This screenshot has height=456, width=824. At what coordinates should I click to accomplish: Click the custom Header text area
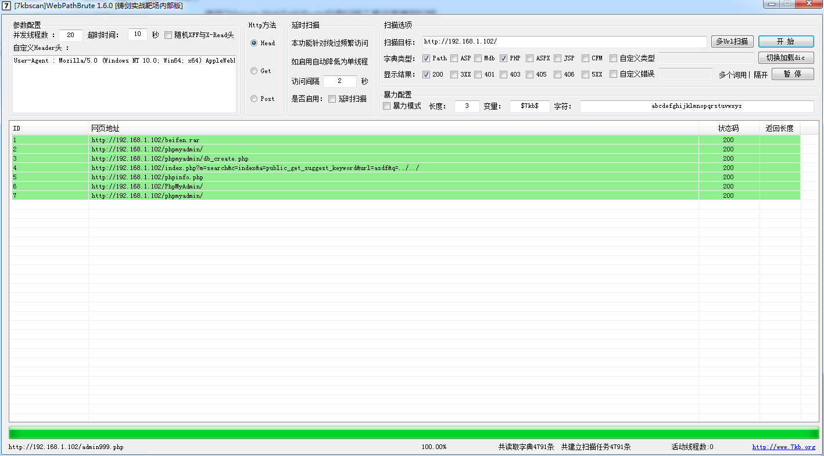point(124,84)
